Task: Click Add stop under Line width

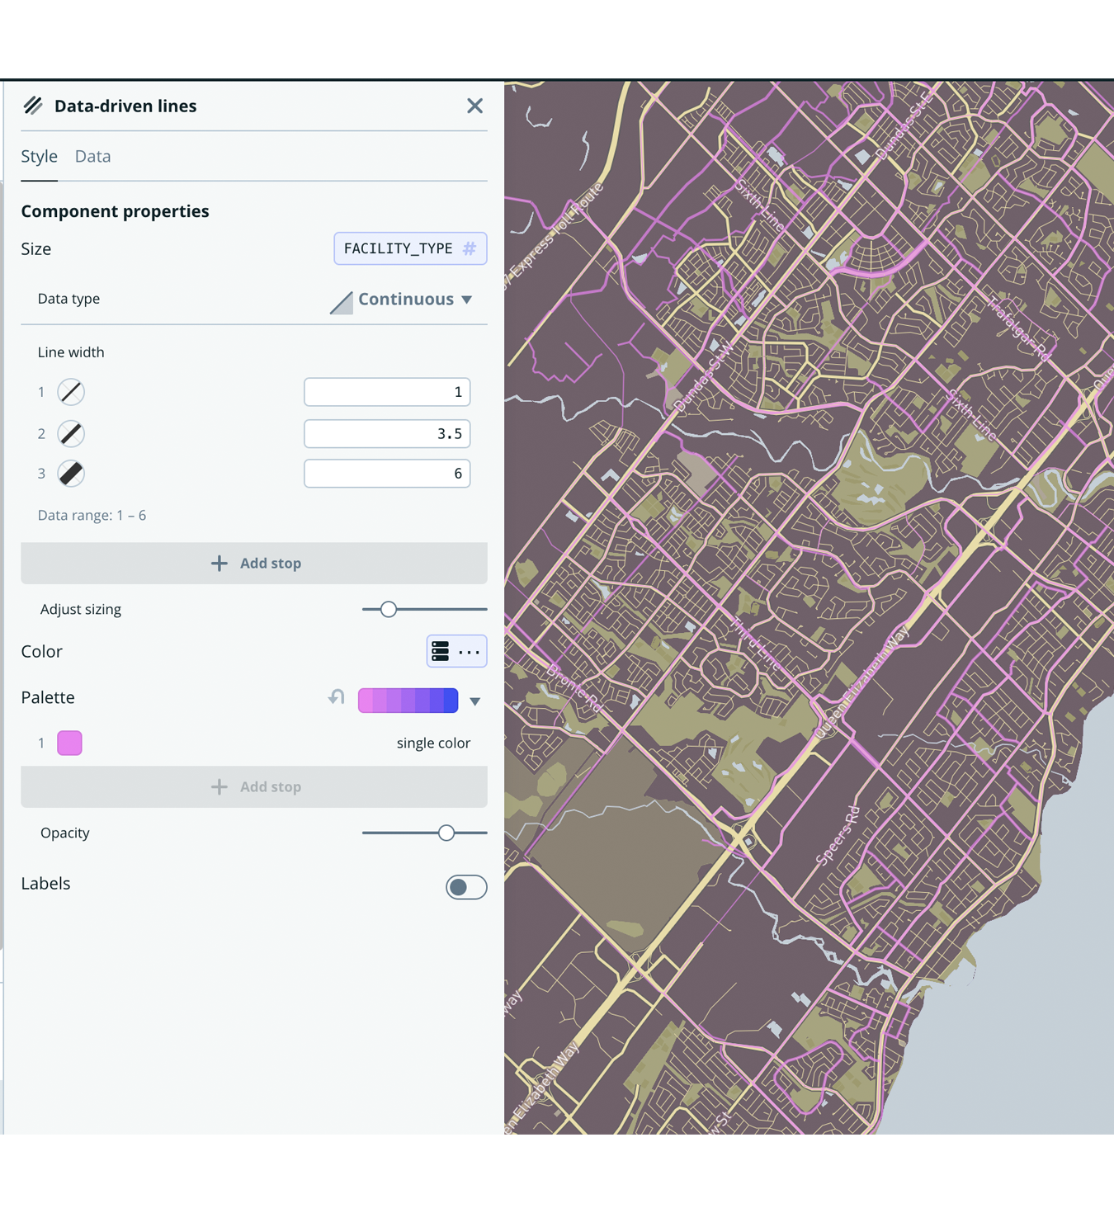Action: [x=253, y=563]
